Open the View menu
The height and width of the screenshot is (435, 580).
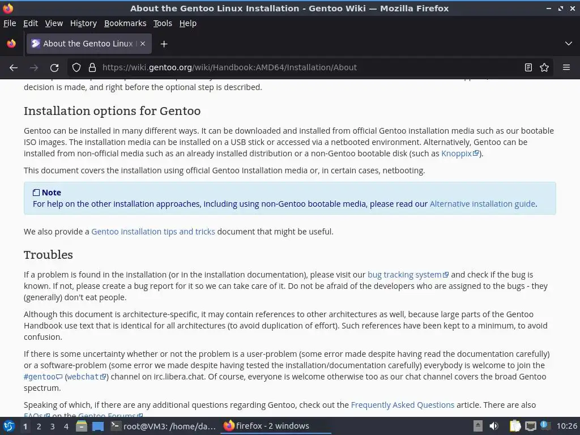pos(54,23)
